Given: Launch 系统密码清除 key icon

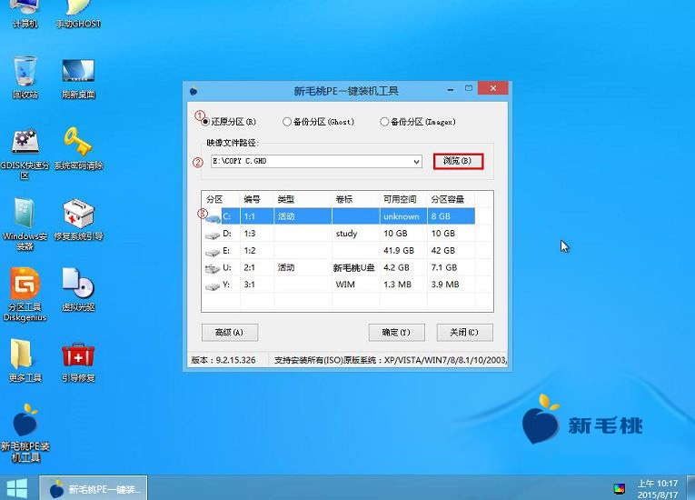Looking at the screenshot, I should 78,148.
